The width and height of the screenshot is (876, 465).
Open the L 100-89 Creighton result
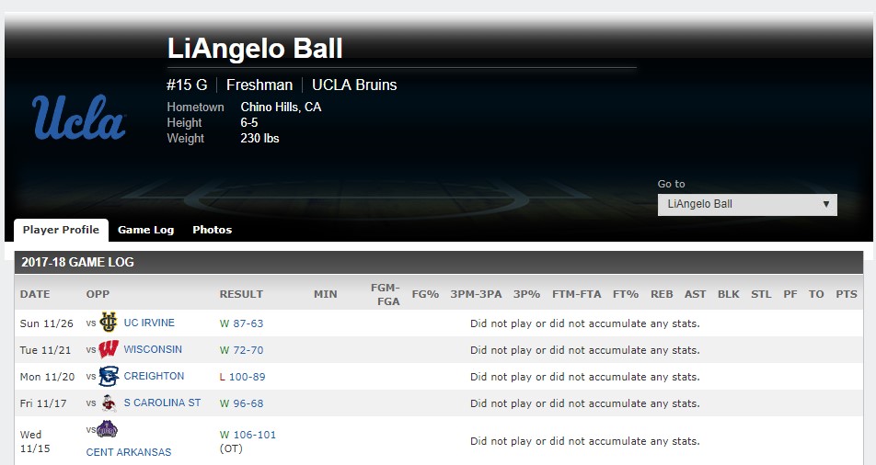coord(243,377)
